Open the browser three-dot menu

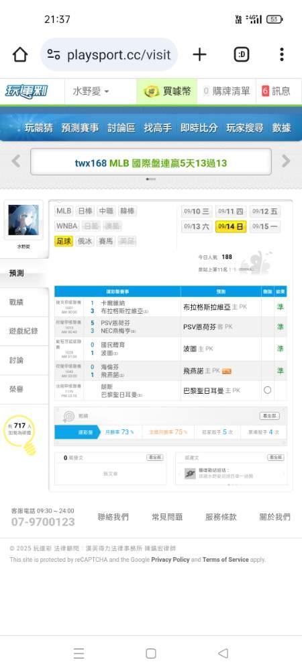pyautogui.click(x=281, y=54)
